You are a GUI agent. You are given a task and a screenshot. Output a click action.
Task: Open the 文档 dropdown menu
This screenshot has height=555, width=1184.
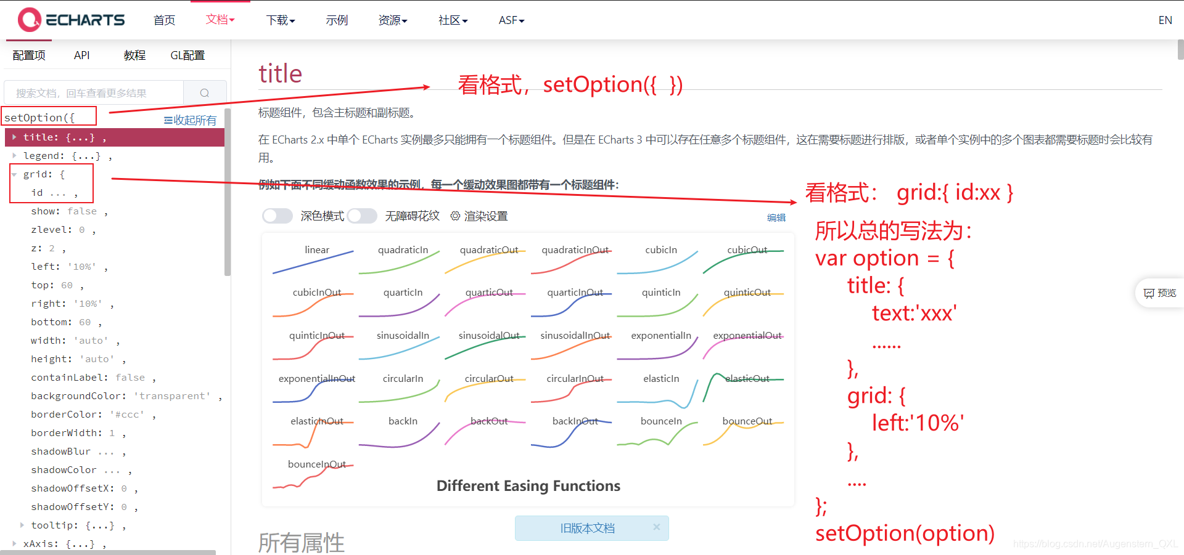click(220, 20)
